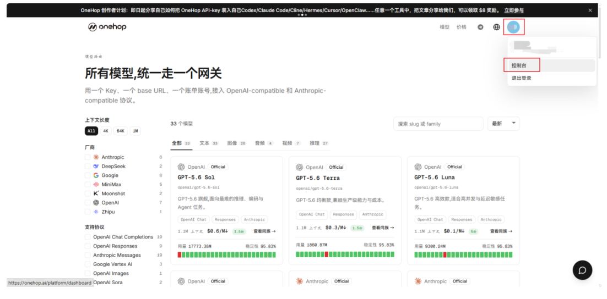The image size is (607, 299).
Task: Click the MiniMax vendor logo in filter list
Action: coord(96,184)
